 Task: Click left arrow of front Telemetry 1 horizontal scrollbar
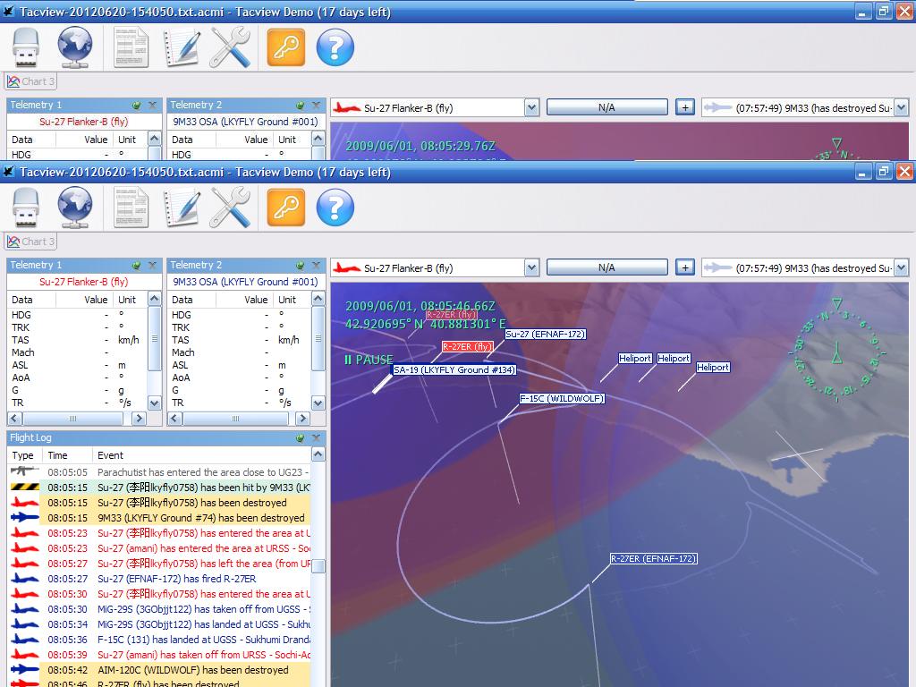click(15, 419)
